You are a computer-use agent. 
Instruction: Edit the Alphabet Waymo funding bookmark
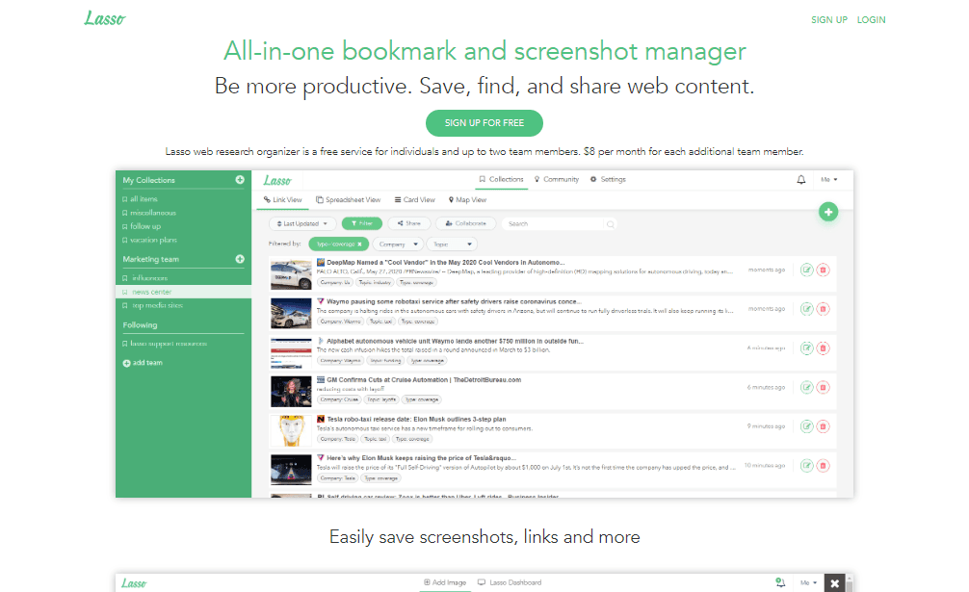pyautogui.click(x=806, y=348)
